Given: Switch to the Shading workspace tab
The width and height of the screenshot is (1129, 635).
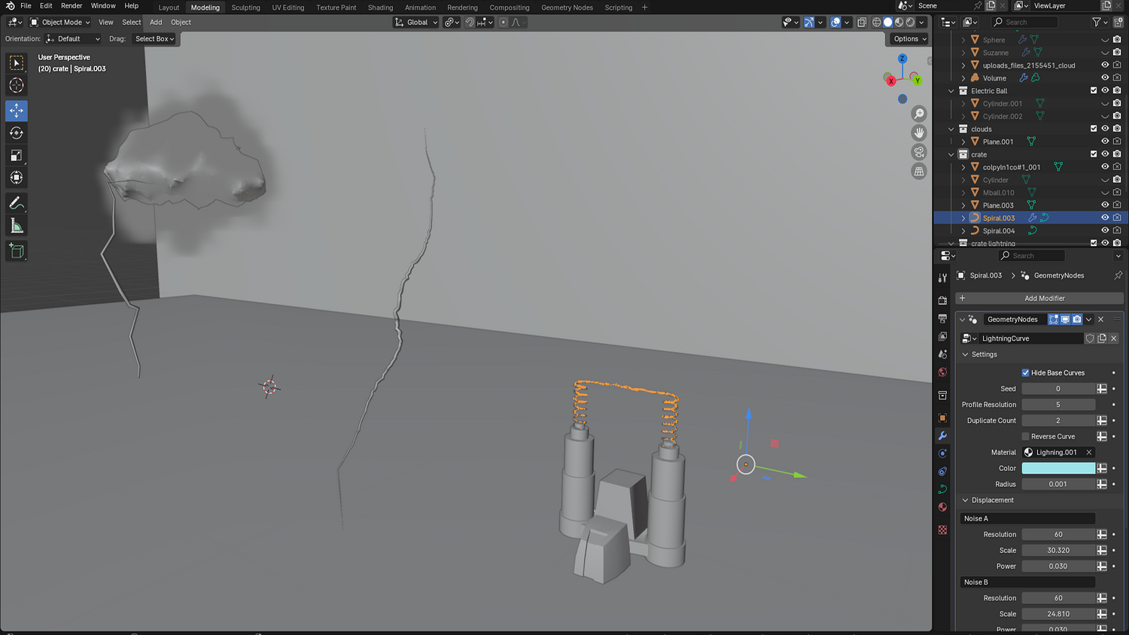Looking at the screenshot, I should 380,8.
